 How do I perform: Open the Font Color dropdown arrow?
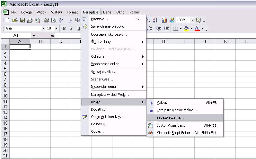(x=202, y=29)
